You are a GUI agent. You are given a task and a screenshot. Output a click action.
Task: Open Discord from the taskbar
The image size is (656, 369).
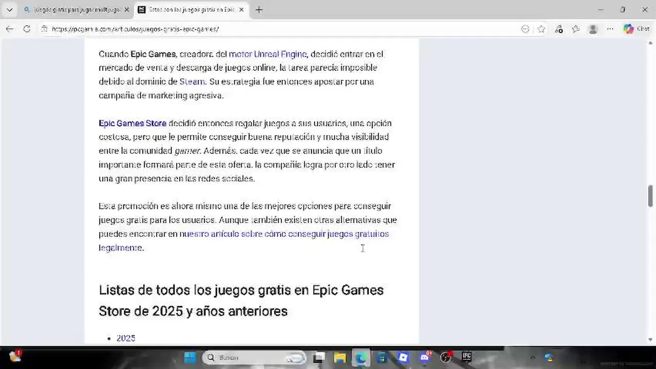[x=425, y=357]
